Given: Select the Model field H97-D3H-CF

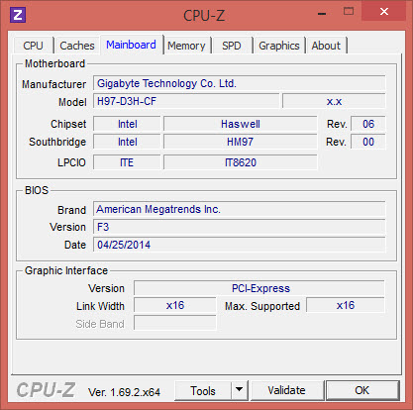Looking at the screenshot, I should tap(186, 101).
